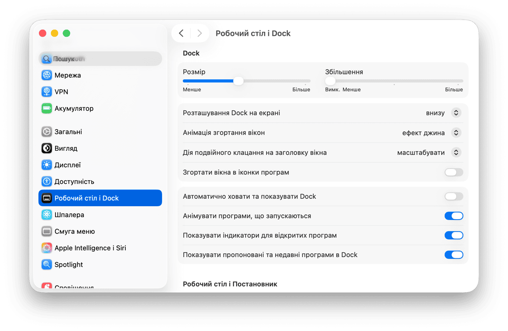The image size is (508, 331).
Task: Click the Шпалера wallpaper icon
Action: point(46,215)
